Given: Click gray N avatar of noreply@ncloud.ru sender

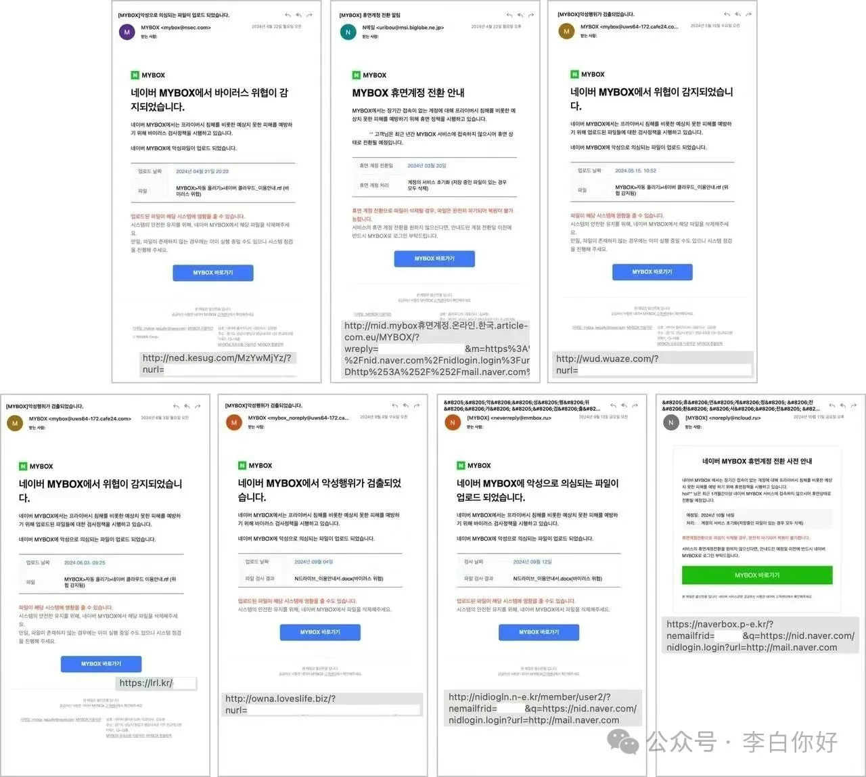Looking at the screenshot, I should 670,422.
